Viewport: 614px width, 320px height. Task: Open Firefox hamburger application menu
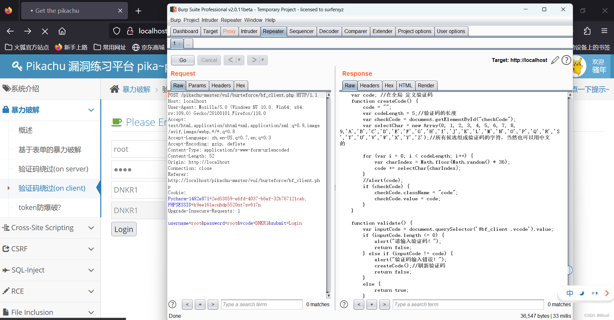604,31
